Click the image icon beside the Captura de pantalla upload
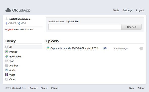 [48, 48]
